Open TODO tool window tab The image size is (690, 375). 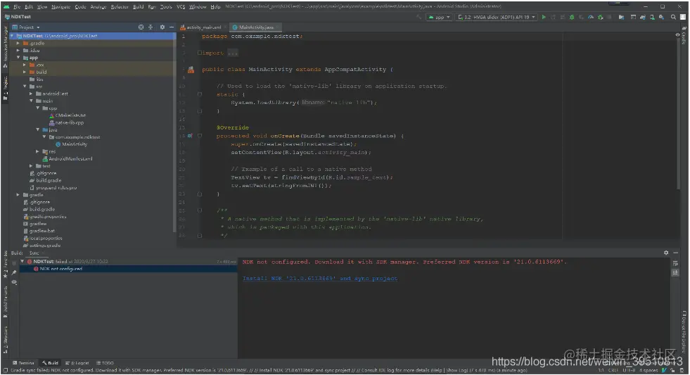[106, 363]
